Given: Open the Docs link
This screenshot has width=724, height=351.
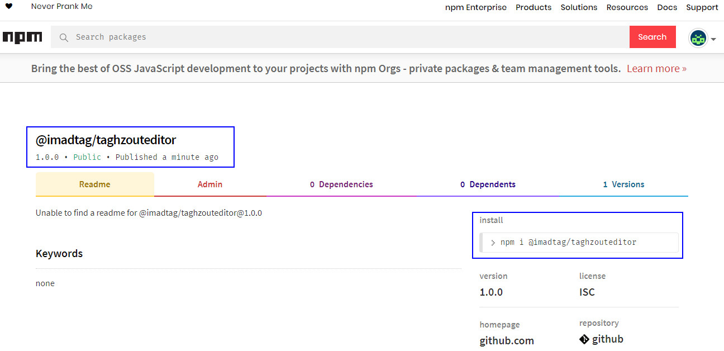Looking at the screenshot, I should (x=667, y=7).
